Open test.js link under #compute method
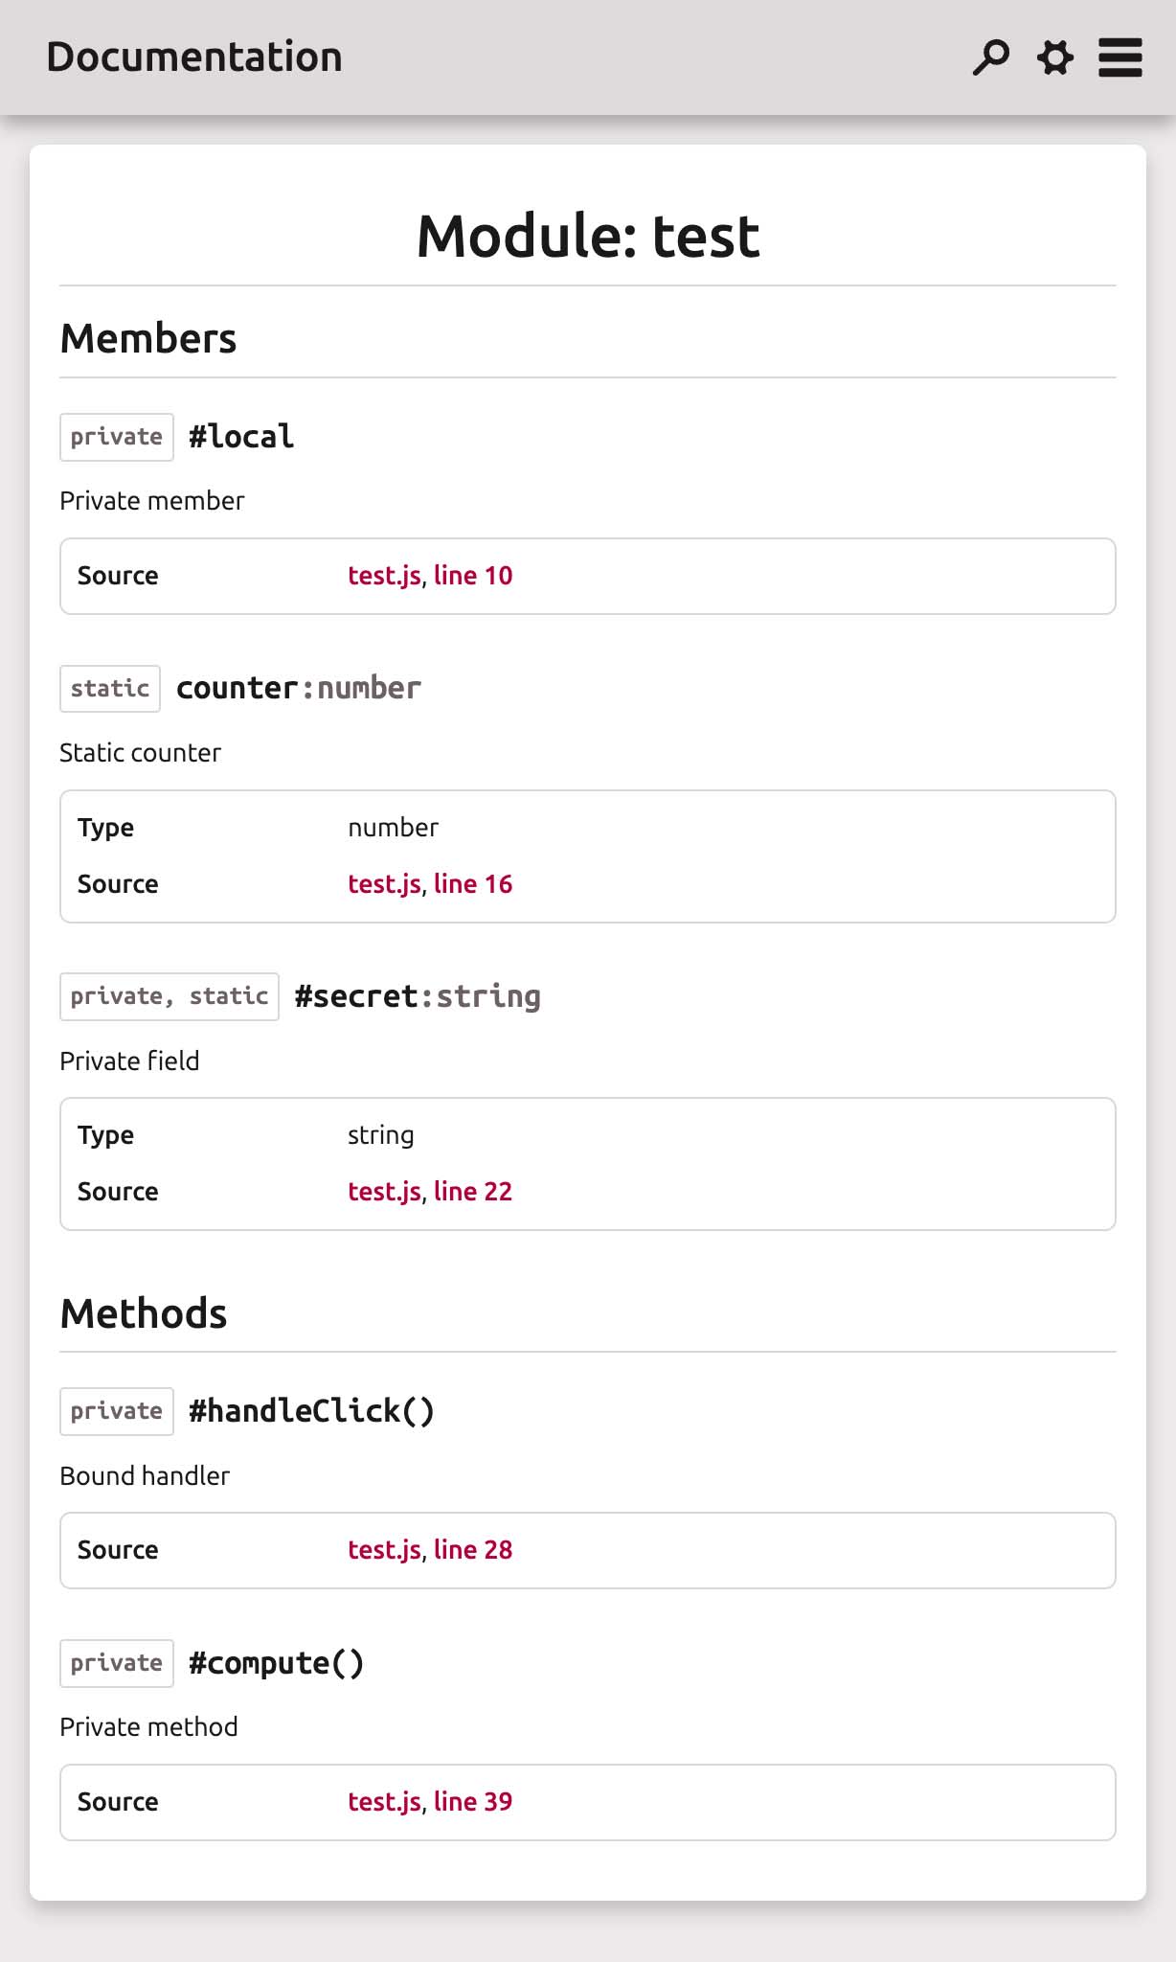The height and width of the screenshot is (1962, 1176). tap(384, 1802)
